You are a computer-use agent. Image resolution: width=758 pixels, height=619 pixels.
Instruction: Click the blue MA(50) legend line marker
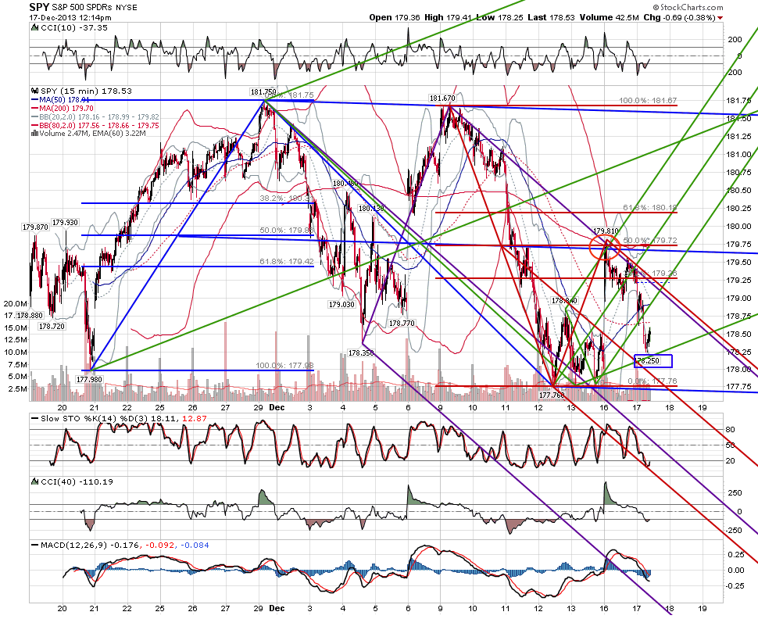[35, 99]
